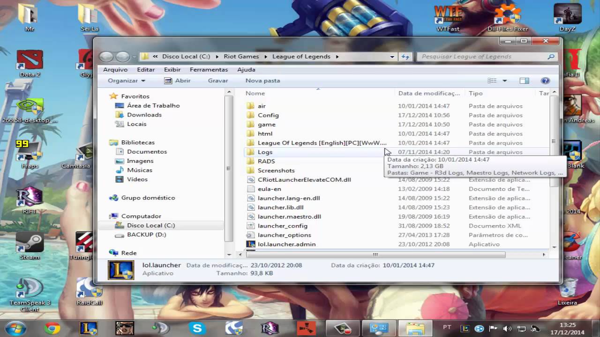Open the view options dropdown arrow
This screenshot has height=337, width=600.
pyautogui.click(x=504, y=81)
